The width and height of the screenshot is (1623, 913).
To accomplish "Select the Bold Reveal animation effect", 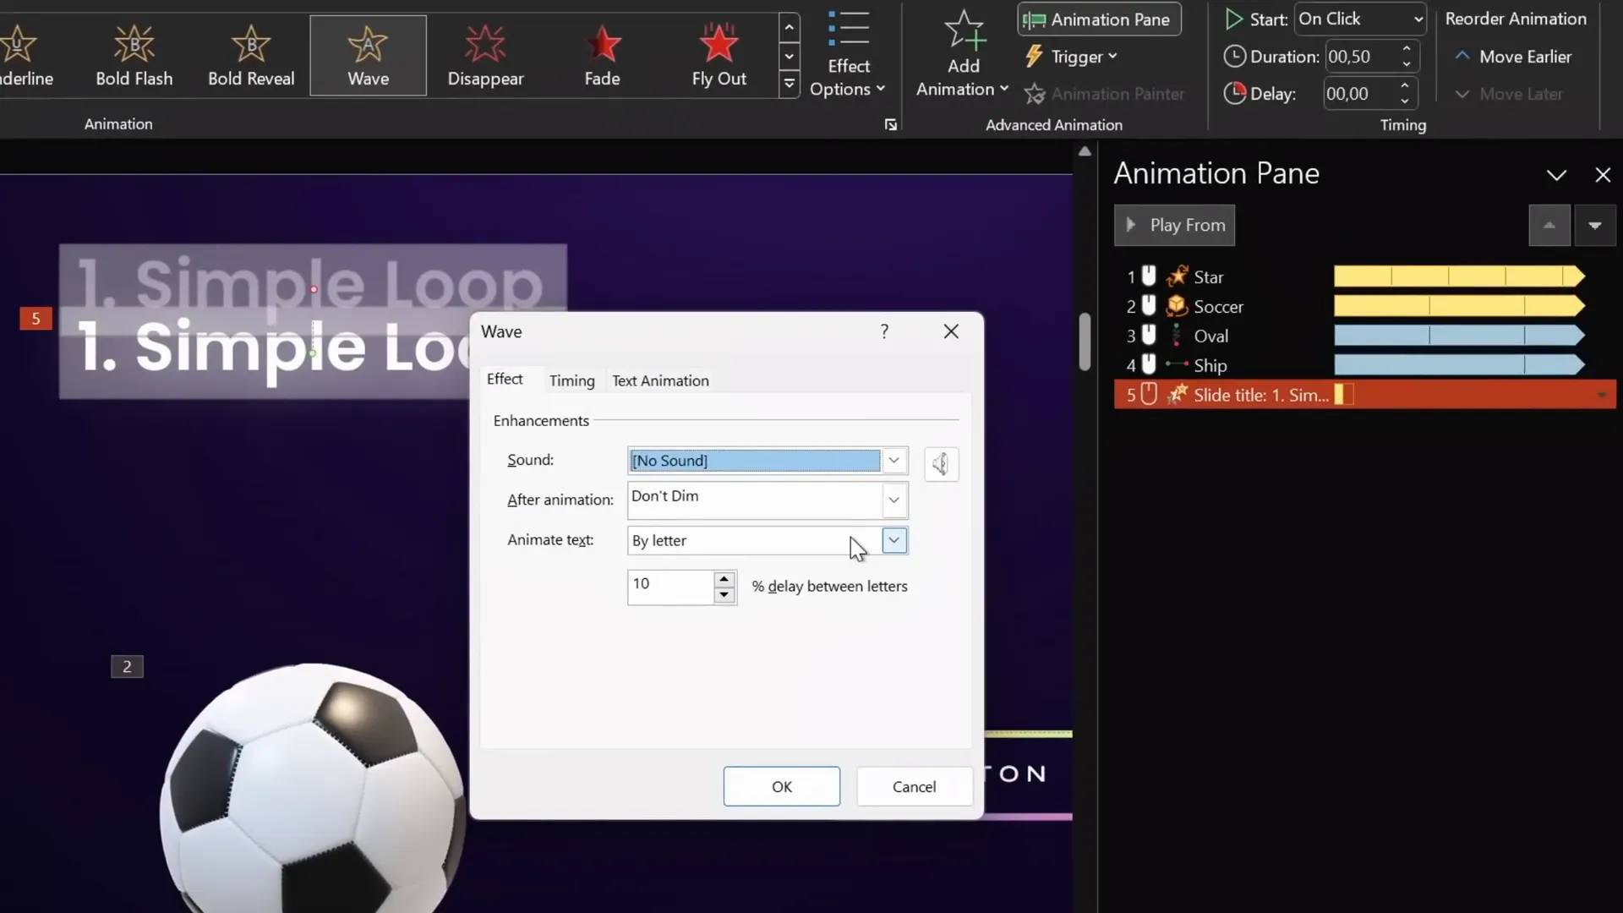I will coord(251,56).
